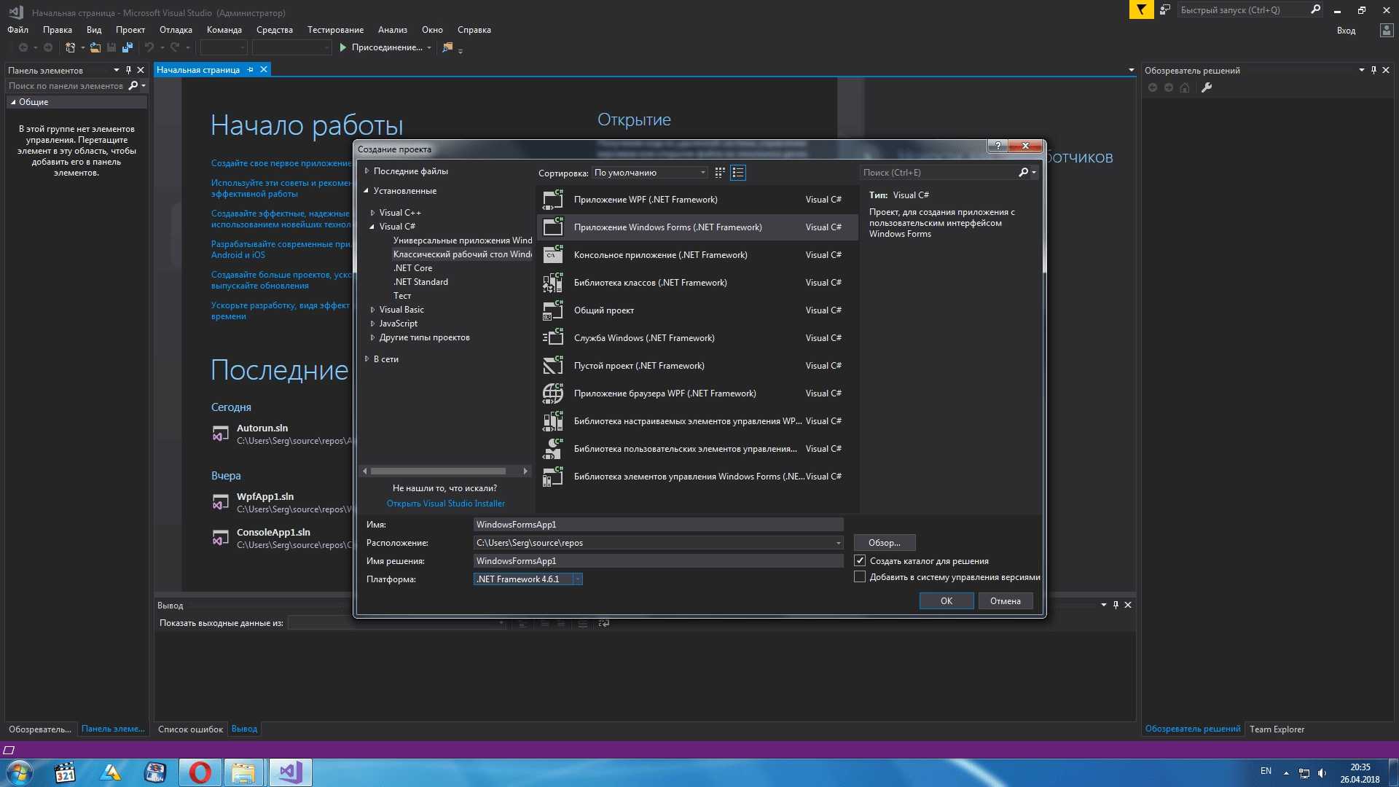Click the dialog template search field
The image size is (1399, 787).
click(x=940, y=173)
